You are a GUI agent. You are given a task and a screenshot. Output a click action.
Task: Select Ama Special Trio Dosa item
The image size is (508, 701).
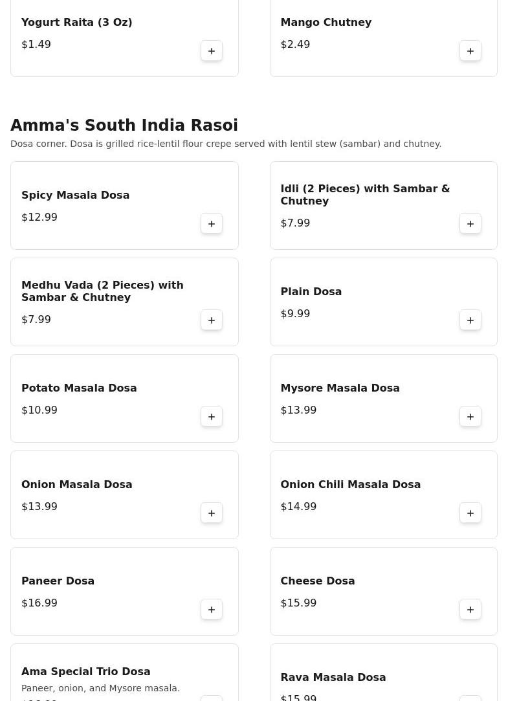(85, 672)
